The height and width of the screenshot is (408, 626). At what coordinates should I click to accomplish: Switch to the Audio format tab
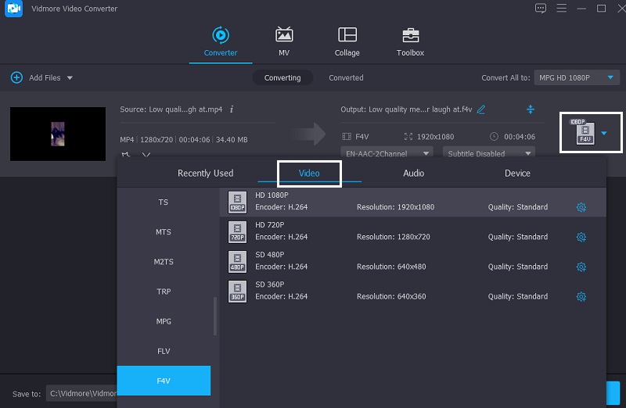414,174
